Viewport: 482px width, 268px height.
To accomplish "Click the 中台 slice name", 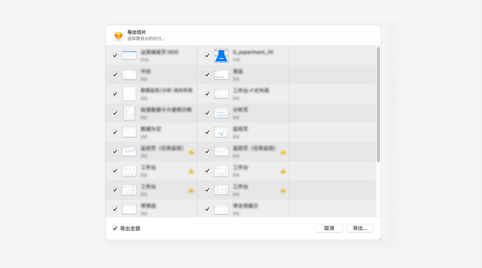I will (x=145, y=71).
